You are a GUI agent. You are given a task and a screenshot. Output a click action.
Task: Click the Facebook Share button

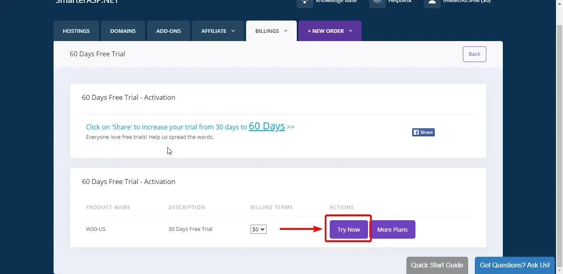(423, 132)
